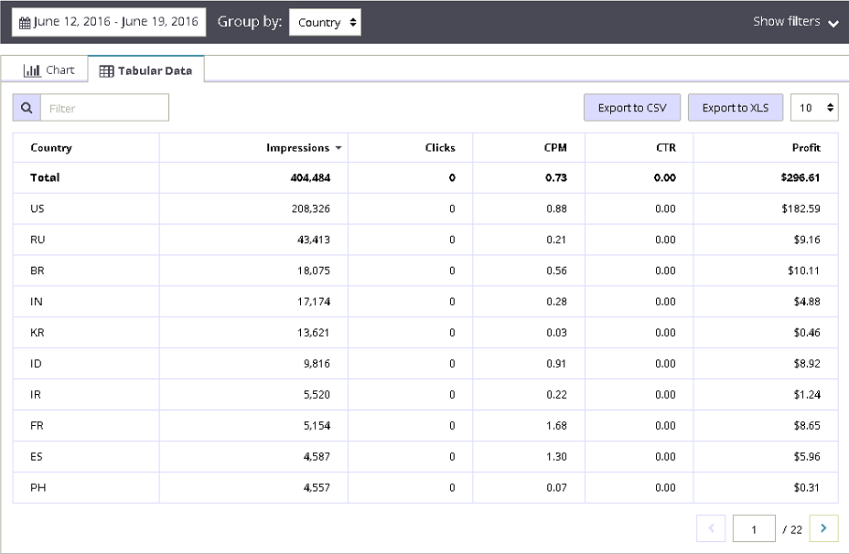The image size is (849, 554).
Task: Click the calendar icon in date range
Action: (25, 23)
